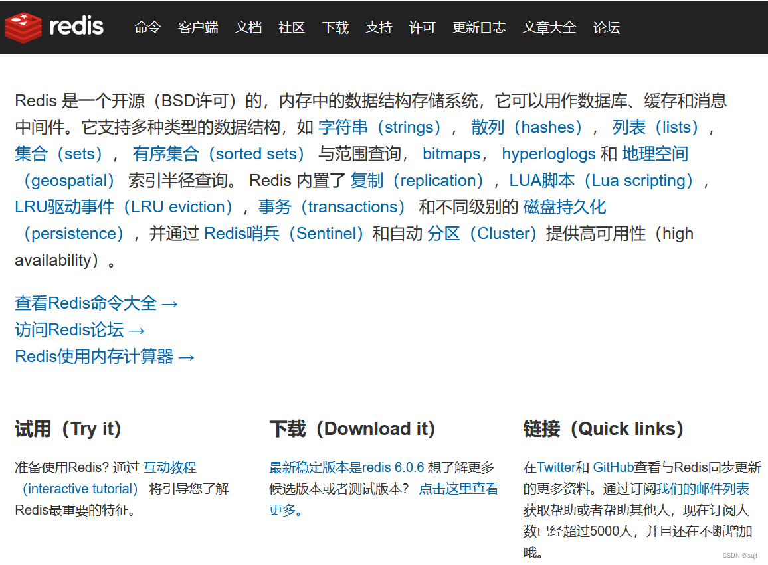Select 下载 in the top navigation
Screen dimensions: 768x565
335,27
